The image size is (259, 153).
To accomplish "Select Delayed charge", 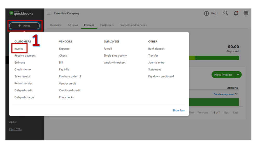I will click(x=24, y=98).
